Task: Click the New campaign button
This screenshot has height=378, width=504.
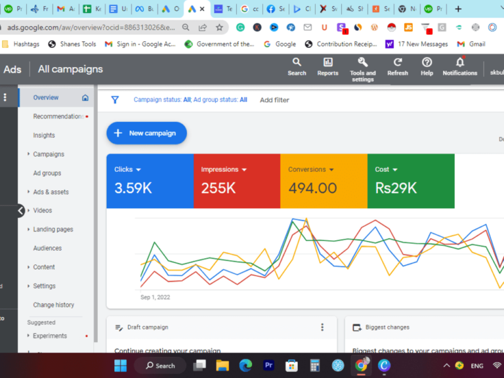Action: tap(146, 133)
